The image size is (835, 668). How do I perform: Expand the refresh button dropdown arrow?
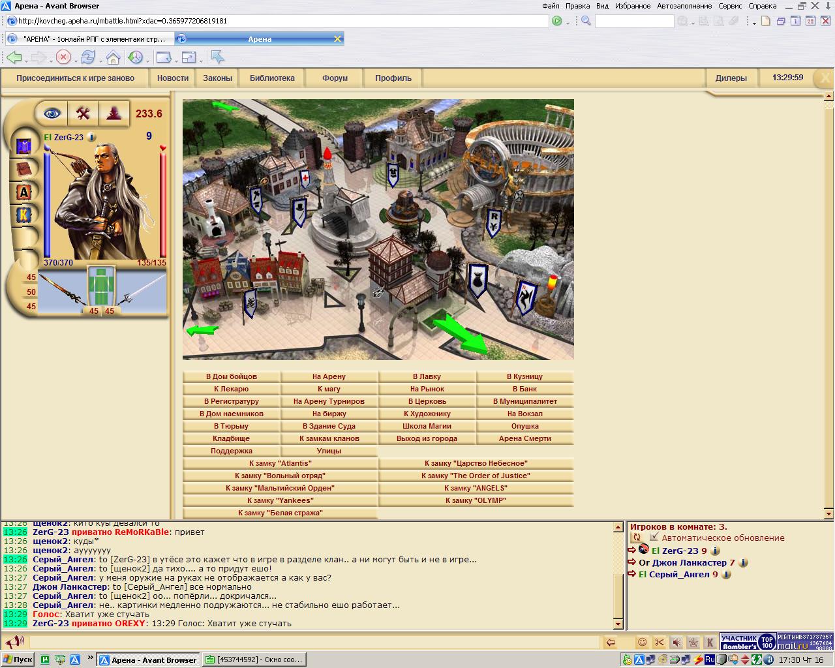pos(100,61)
